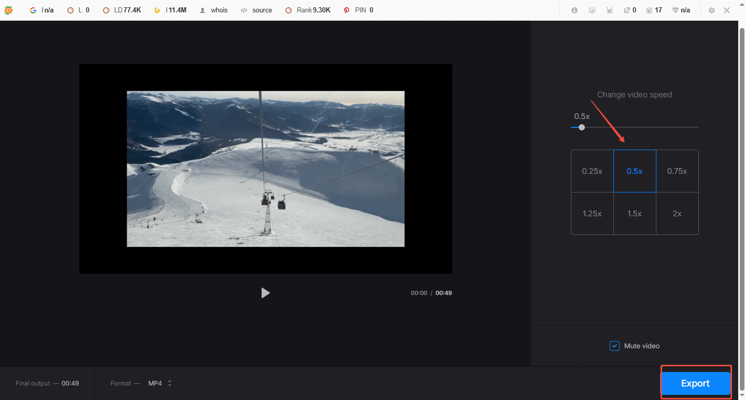This screenshot has height=400, width=746.
Task: Click the video speed slider handle
Action: [582, 127]
